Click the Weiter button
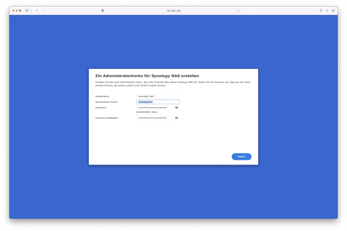 (241, 156)
